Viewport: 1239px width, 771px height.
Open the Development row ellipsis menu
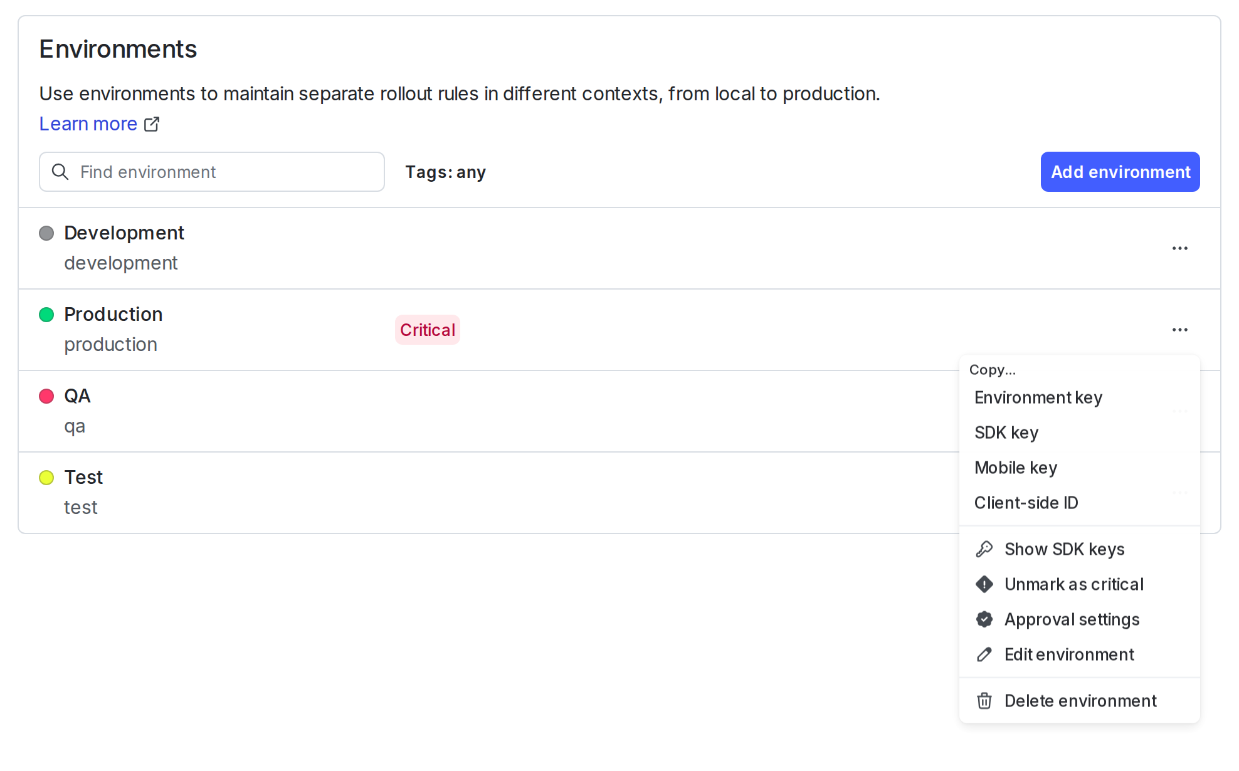click(x=1179, y=248)
